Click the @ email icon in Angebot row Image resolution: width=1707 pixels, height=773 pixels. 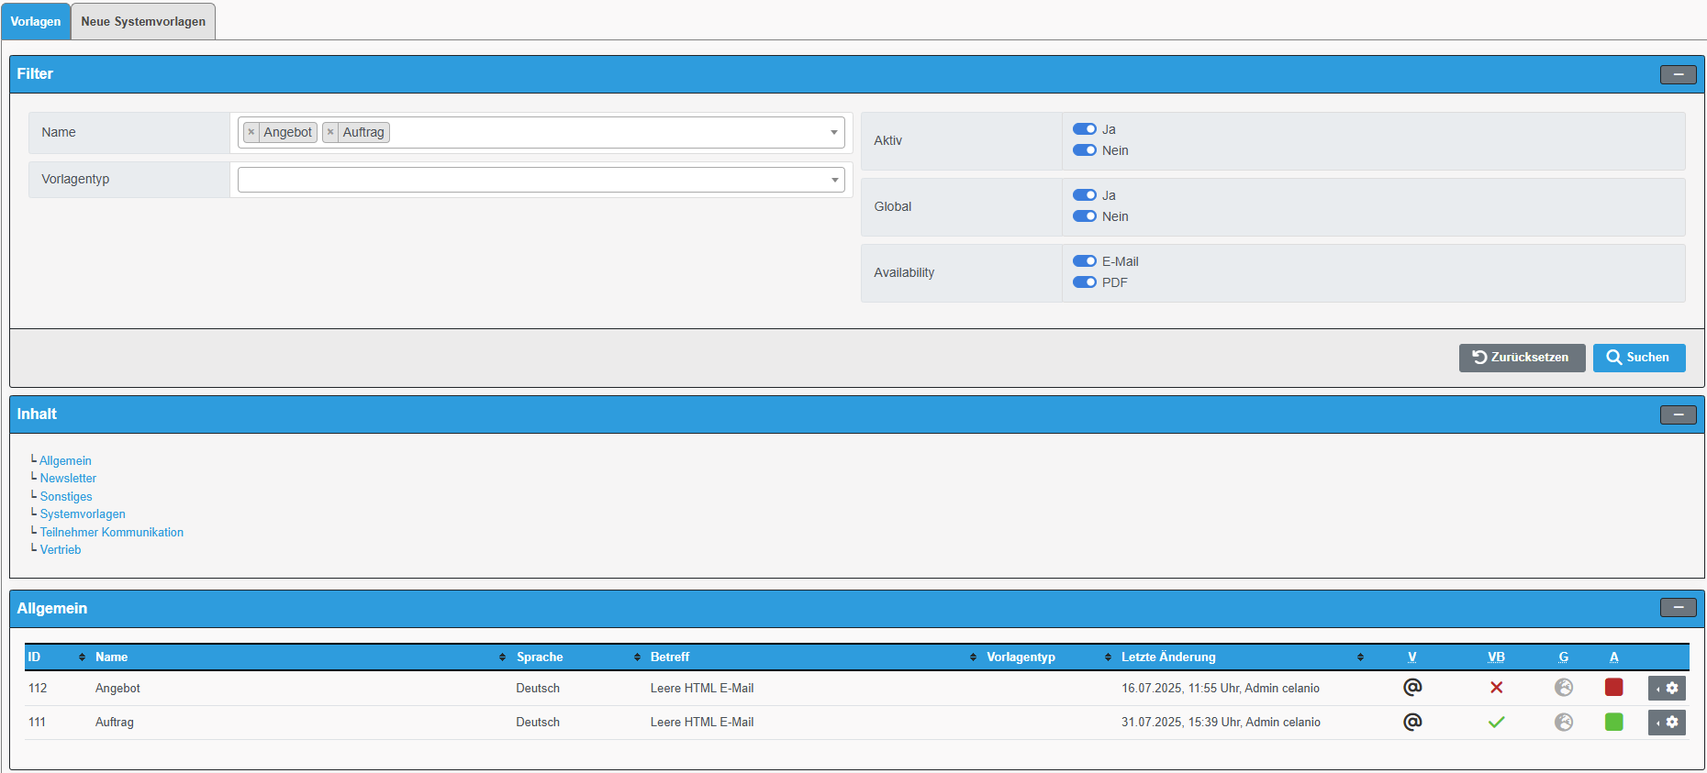(1412, 687)
